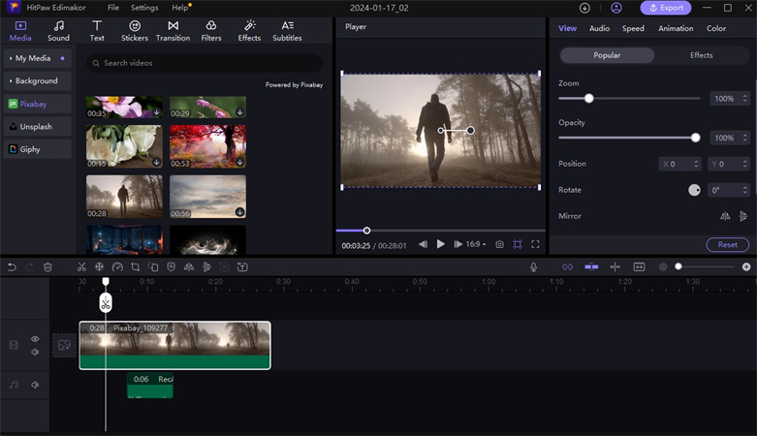This screenshot has height=436, width=757.
Task: Expand the Background category in sidebar
Action: [x=37, y=80]
